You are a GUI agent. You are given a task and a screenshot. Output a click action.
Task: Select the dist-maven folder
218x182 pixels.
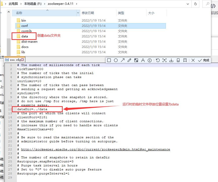coord(29,42)
